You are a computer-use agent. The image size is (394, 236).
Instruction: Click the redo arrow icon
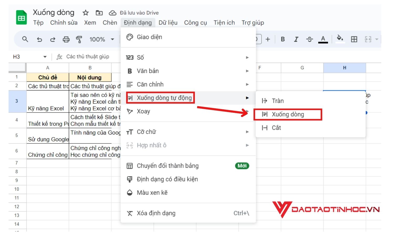click(53, 39)
